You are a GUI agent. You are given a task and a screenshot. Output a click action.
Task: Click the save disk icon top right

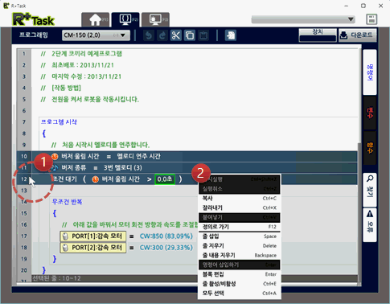[372, 19]
